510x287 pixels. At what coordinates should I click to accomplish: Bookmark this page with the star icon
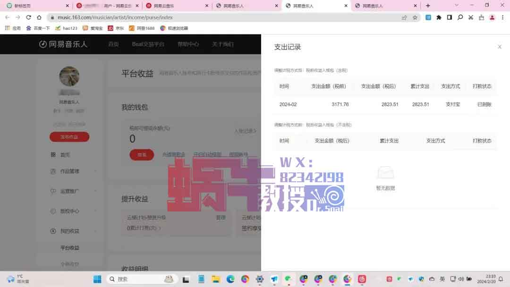[x=415, y=17]
